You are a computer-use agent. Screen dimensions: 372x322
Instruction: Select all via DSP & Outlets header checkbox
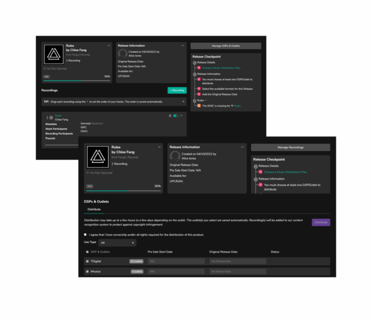coord(87,252)
